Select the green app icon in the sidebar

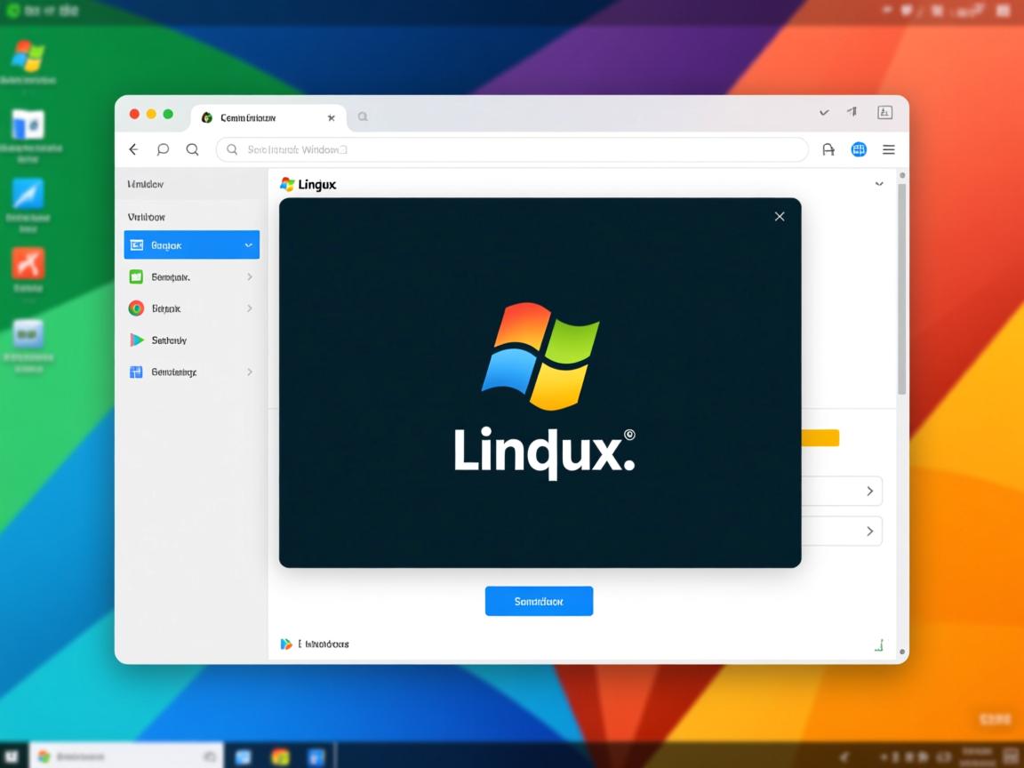tap(136, 276)
